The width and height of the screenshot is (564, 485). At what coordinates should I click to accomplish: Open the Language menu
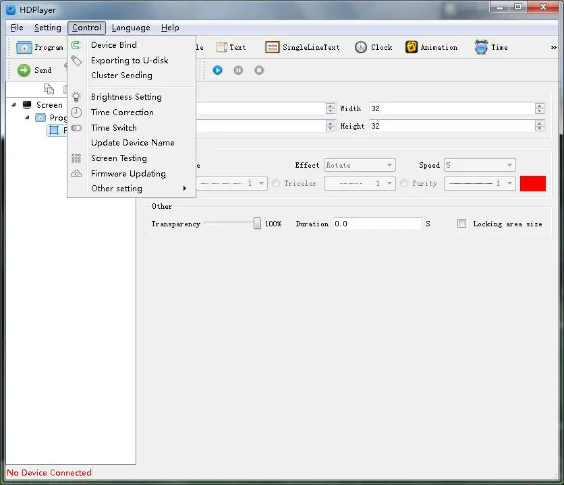(x=131, y=28)
